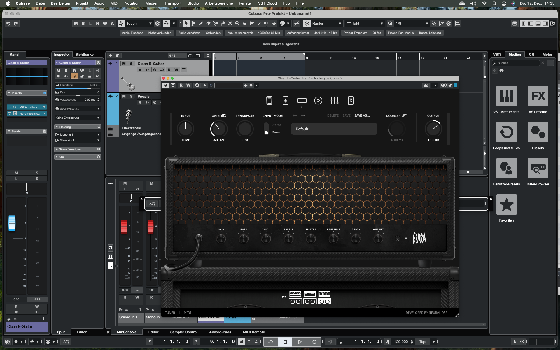Select Mono input mode
Screen dimensions: 560x350
tap(275, 132)
